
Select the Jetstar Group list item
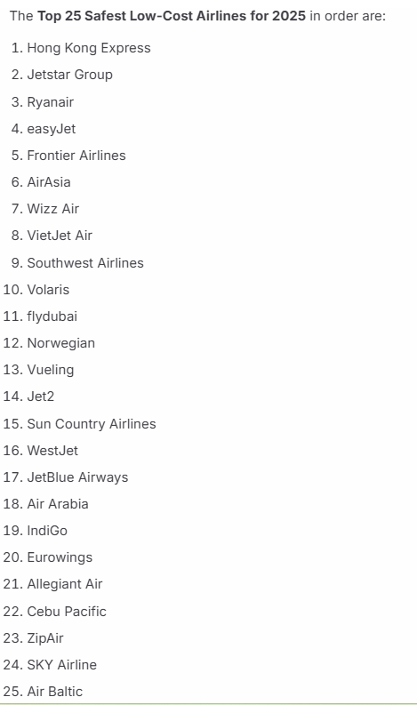(69, 75)
